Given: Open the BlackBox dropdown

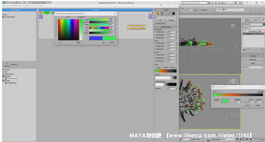Looking at the screenshot, I should tap(253, 67).
